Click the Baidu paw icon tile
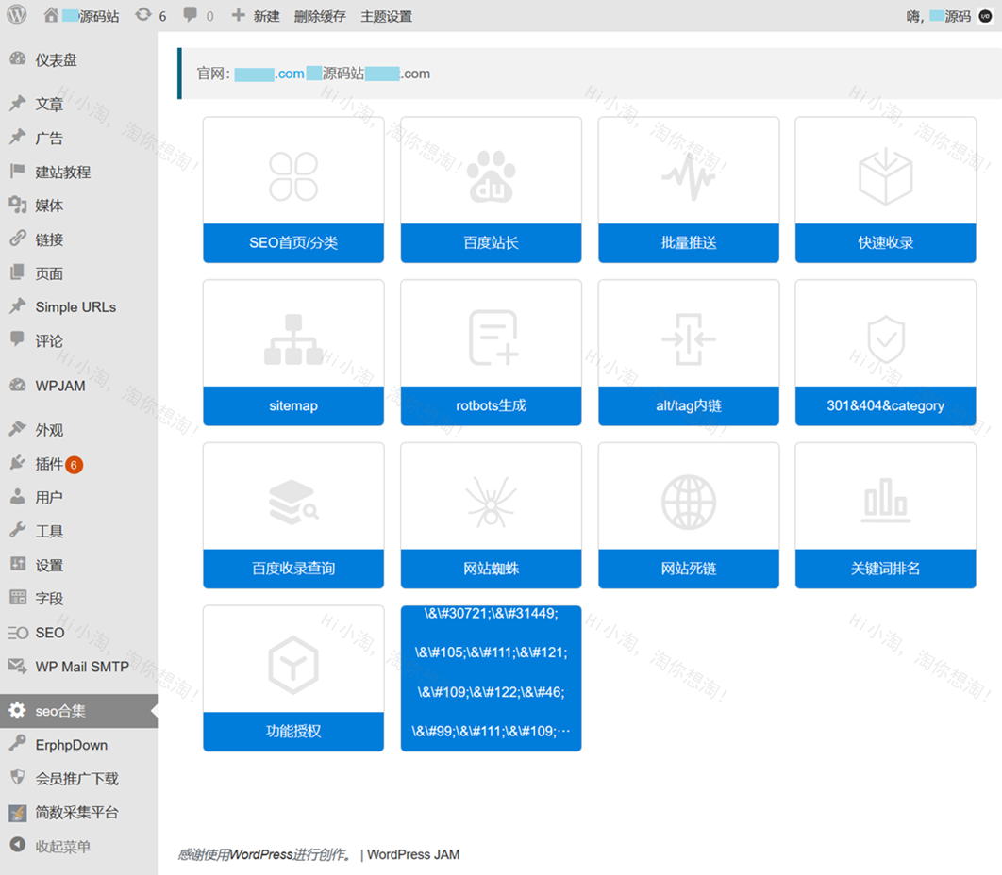Viewport: 1002px width, 875px height. 491,176
